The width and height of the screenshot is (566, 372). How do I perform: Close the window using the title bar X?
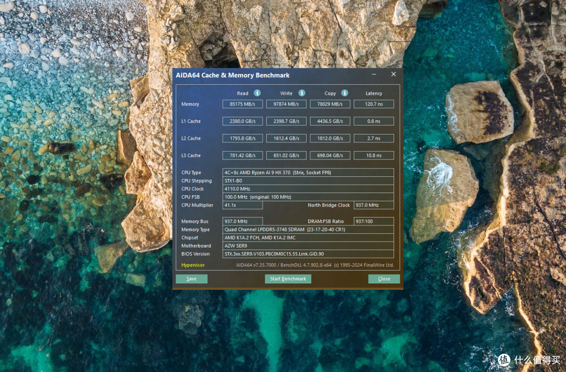[x=394, y=75]
